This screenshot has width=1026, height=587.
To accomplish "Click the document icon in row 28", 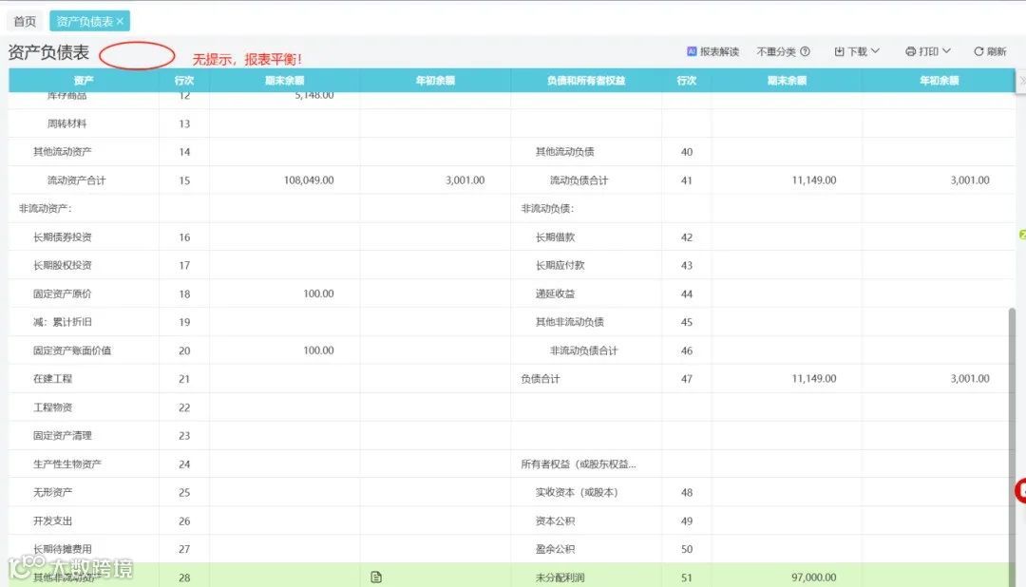I will pyautogui.click(x=376, y=577).
